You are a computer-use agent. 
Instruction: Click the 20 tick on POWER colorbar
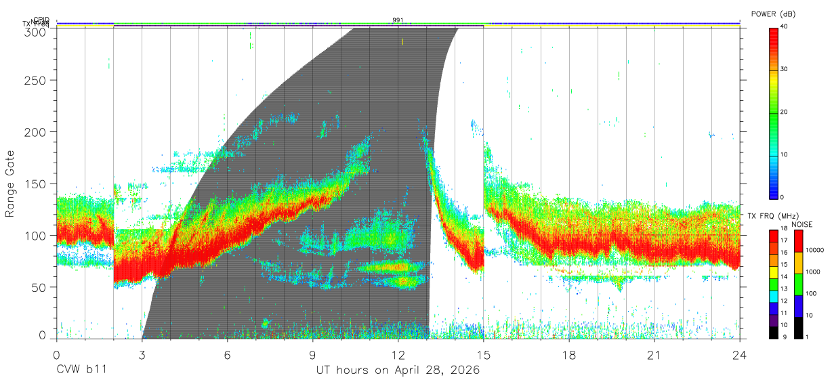pos(785,112)
